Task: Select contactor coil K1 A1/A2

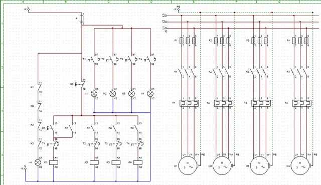Action: click(x=54, y=162)
